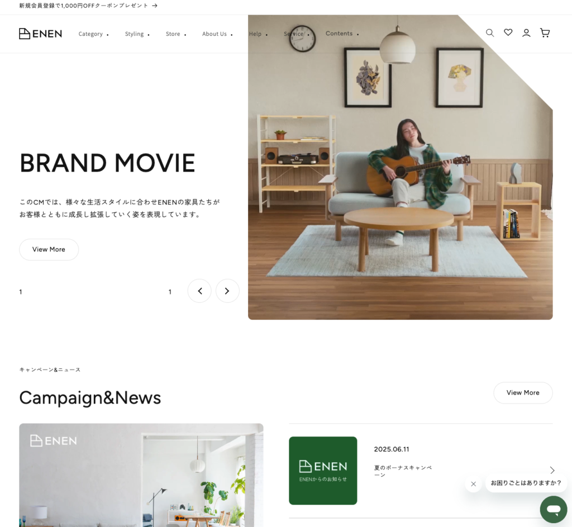The image size is (572, 527).
Task: Go to next slide arrow
Action: coord(227,291)
